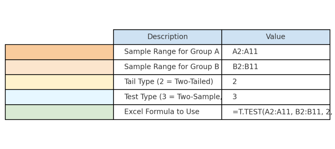Image resolution: width=335 pixels, height=149 pixels.
Task: Select the test type value cell containing 3
Action: tap(276, 97)
